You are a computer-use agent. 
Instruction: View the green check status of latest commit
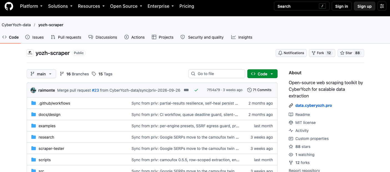coord(196,90)
